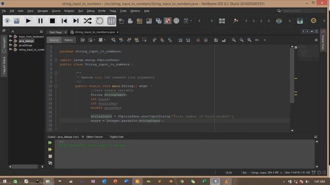Rerun the program from the Output pane

click(x=50, y=143)
